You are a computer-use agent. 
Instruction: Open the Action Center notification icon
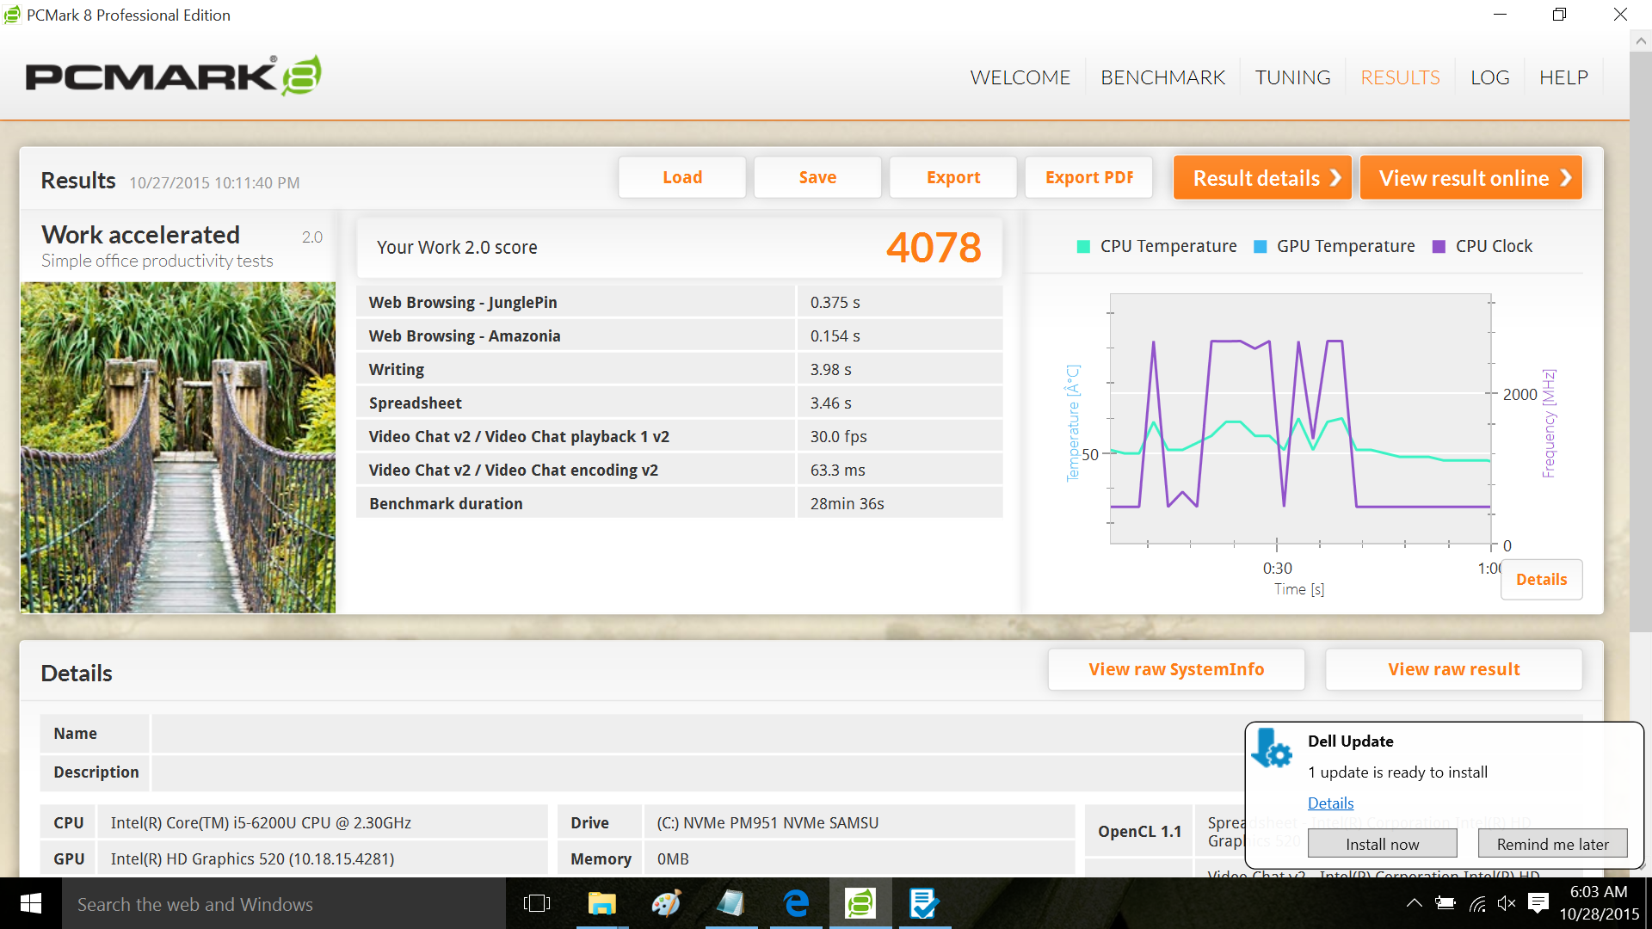[x=1538, y=903]
